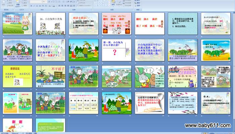
Task: Select slide 26 with the scroll paper
Action: [x=150, y=103]
